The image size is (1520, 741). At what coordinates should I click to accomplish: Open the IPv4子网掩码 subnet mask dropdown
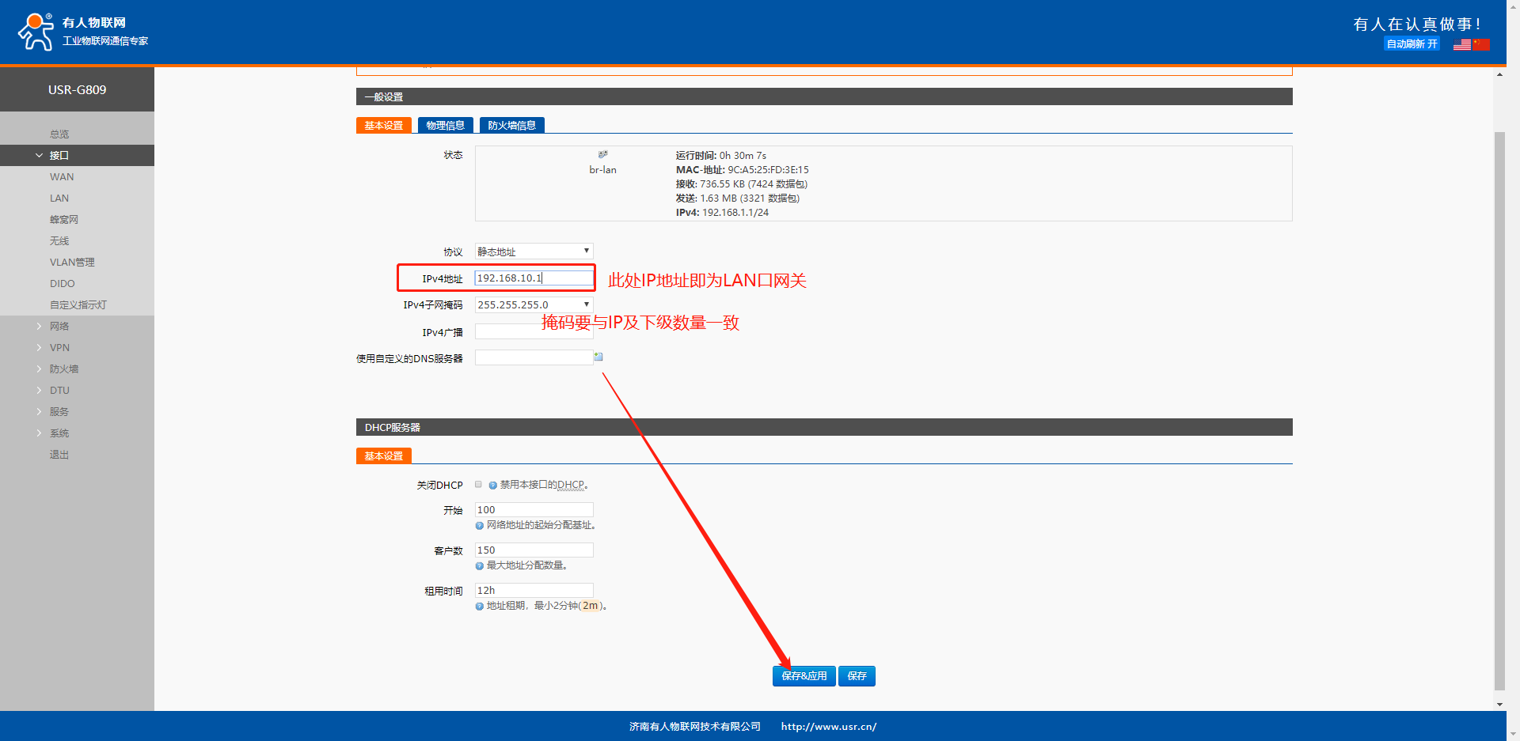pos(534,304)
